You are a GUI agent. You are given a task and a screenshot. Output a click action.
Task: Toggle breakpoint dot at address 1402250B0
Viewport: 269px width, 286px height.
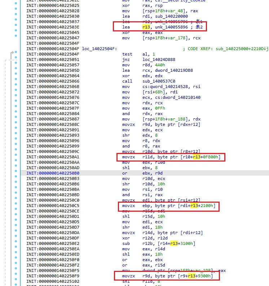(x=16, y=171)
